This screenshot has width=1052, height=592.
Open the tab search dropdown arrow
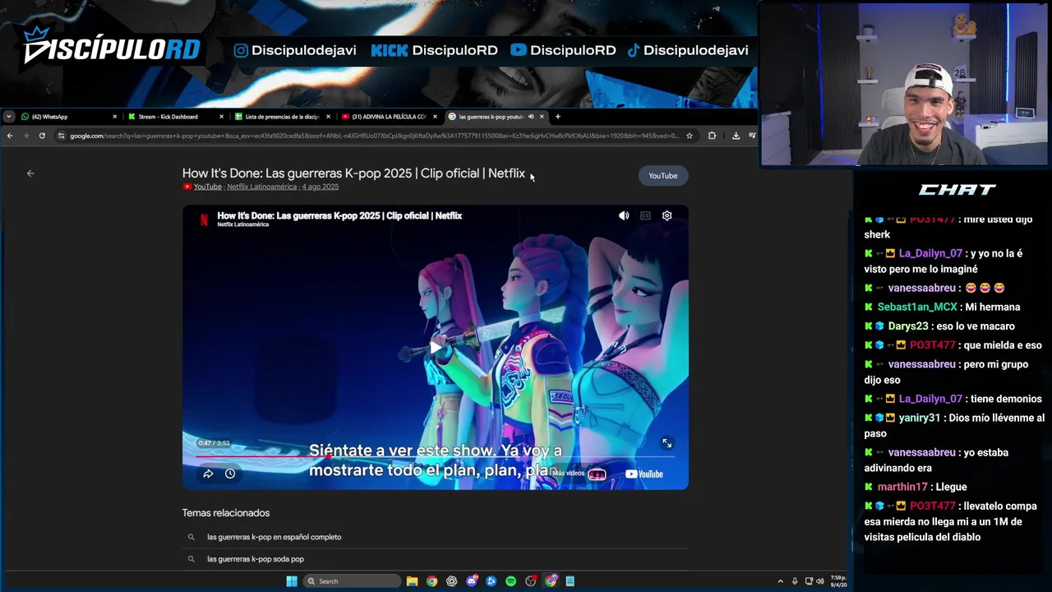tap(7, 117)
